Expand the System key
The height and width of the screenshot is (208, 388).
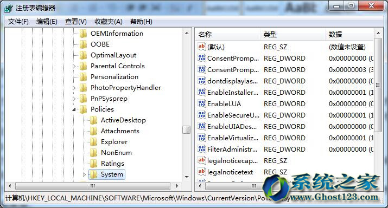84,174
